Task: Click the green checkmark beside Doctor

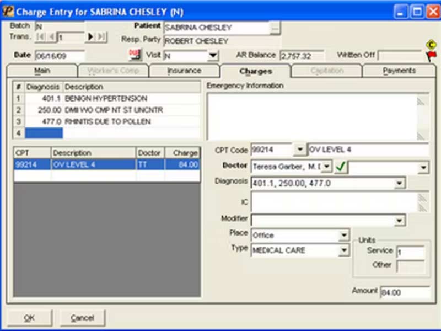Action: click(x=341, y=167)
